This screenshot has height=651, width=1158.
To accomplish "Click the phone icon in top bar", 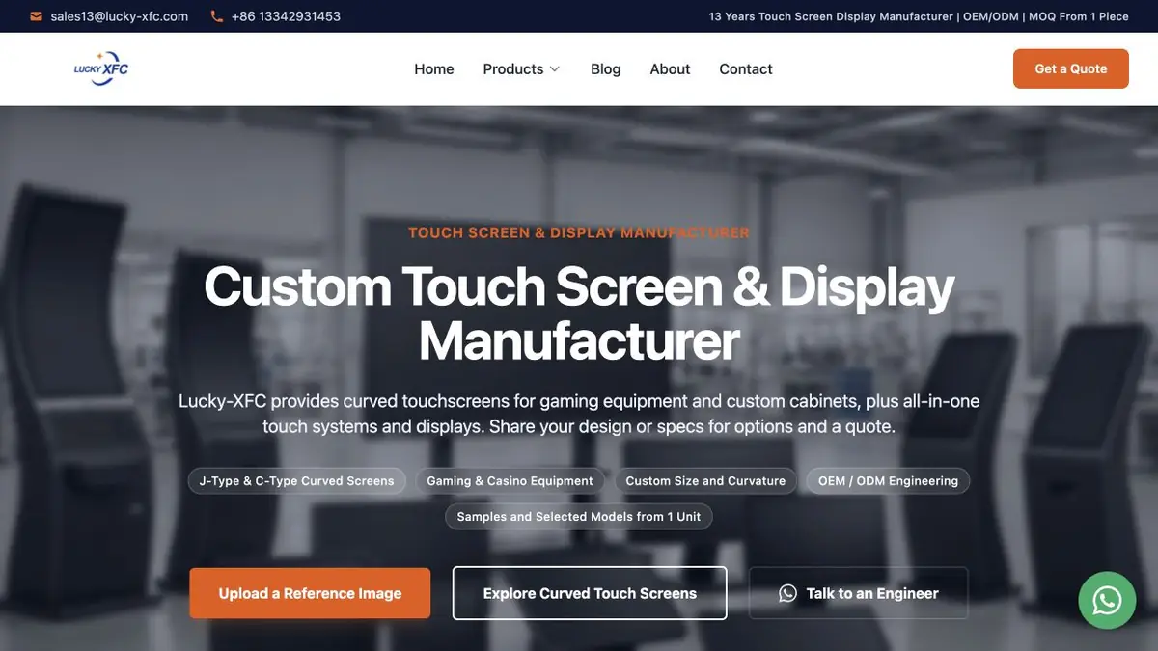I will [216, 16].
